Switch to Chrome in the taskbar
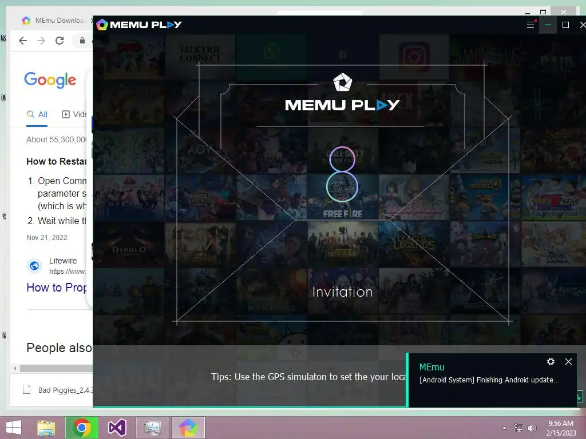This screenshot has width=586, height=439. tap(82, 428)
